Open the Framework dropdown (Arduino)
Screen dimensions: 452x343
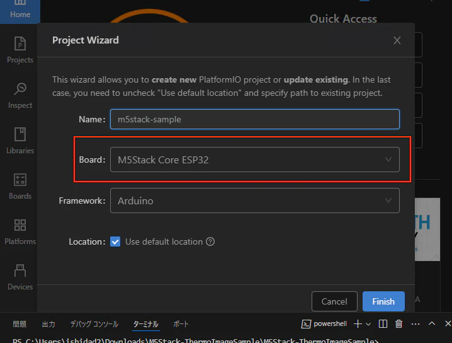click(x=255, y=201)
